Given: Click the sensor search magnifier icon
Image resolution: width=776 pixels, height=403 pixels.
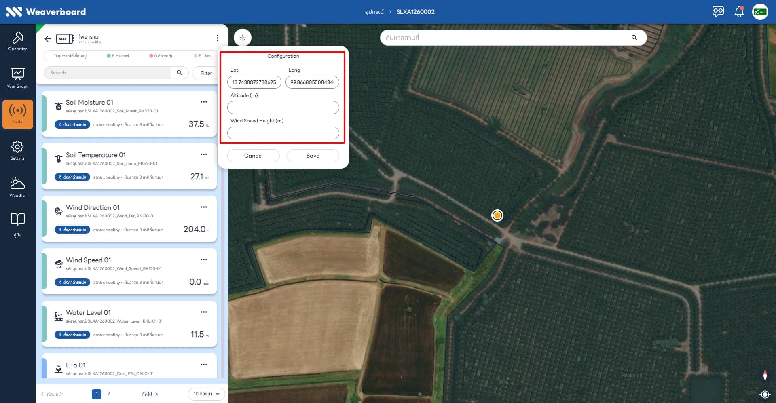Looking at the screenshot, I should [x=180, y=73].
